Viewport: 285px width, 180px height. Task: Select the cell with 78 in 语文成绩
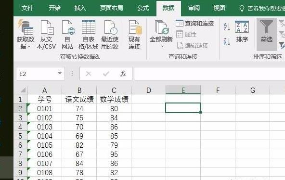click(x=79, y=172)
